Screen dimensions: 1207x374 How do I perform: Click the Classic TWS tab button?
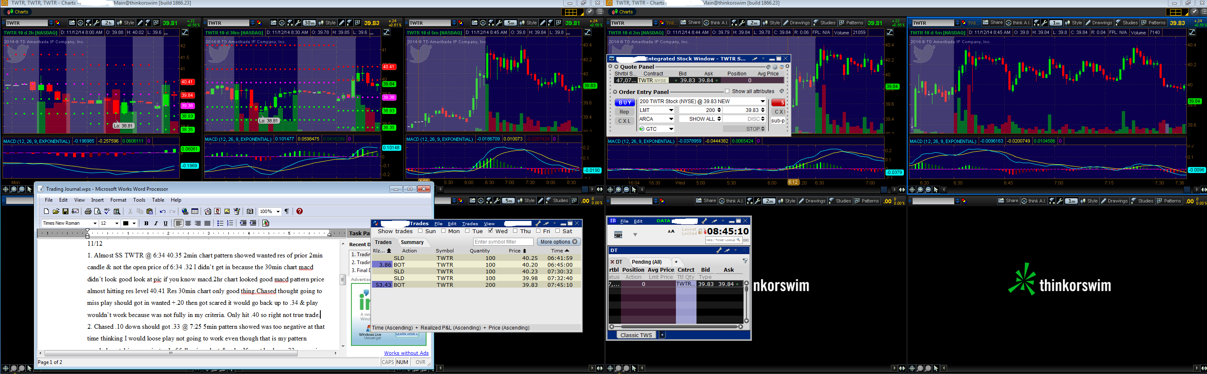point(636,335)
